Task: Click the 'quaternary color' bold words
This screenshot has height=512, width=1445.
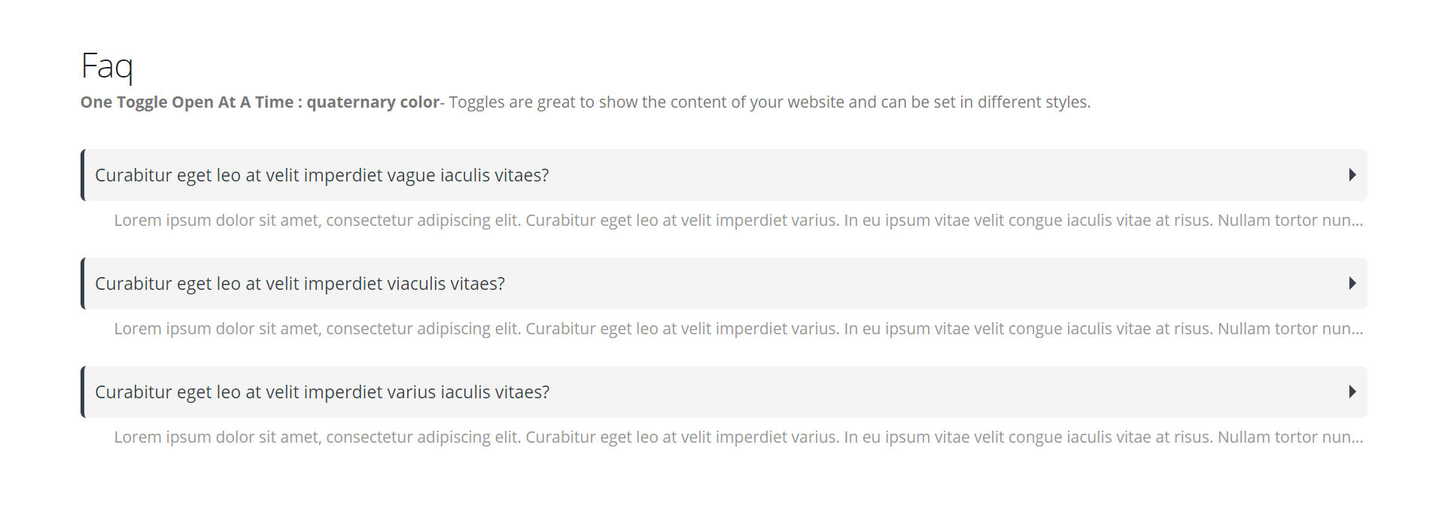Action: click(373, 102)
